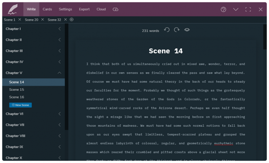
Task: Click the misspelled word eurhythmic
Action: [x=224, y=143]
